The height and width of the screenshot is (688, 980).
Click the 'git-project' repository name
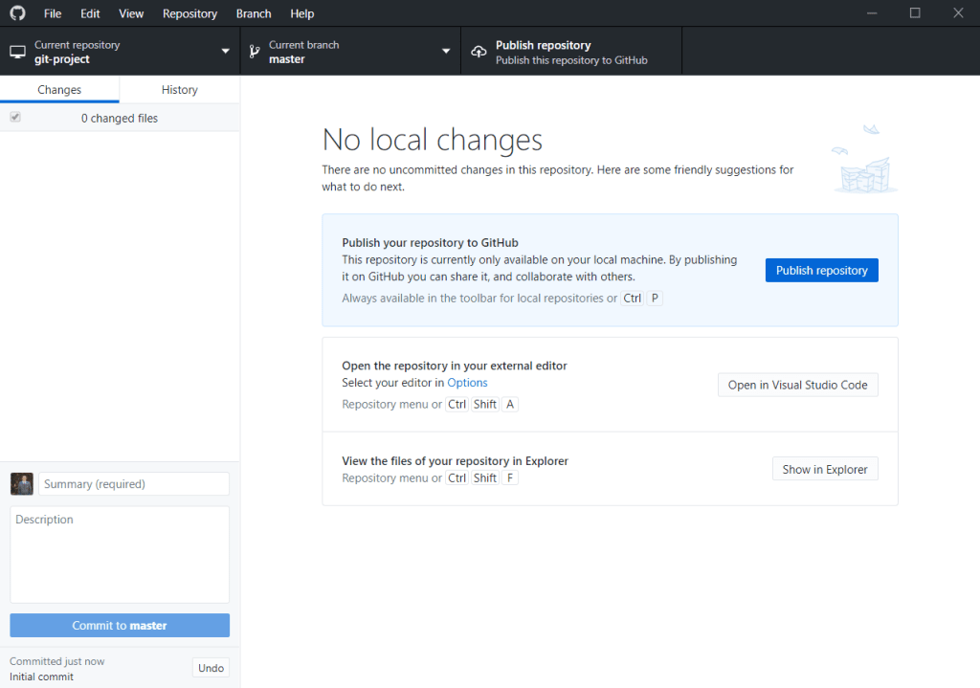[x=62, y=59]
